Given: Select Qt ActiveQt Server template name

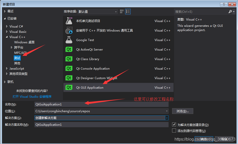Looking at the screenshot, I should (89, 50).
